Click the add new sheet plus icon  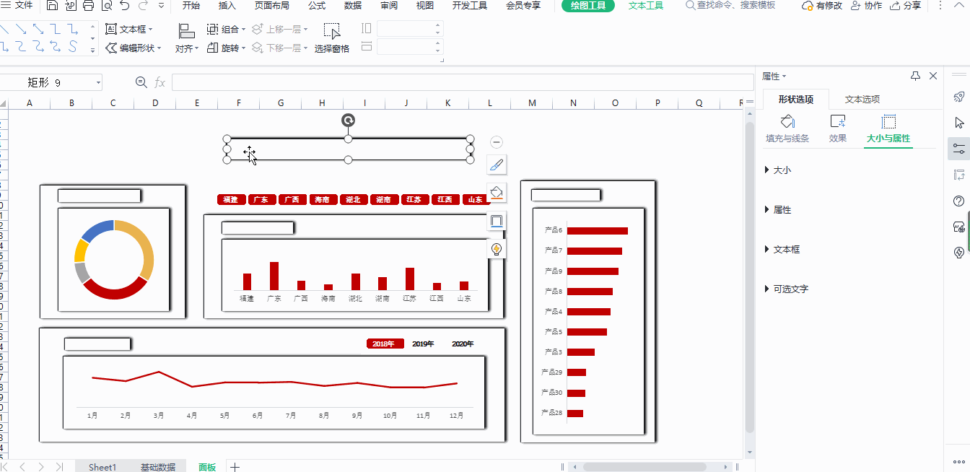click(x=235, y=467)
